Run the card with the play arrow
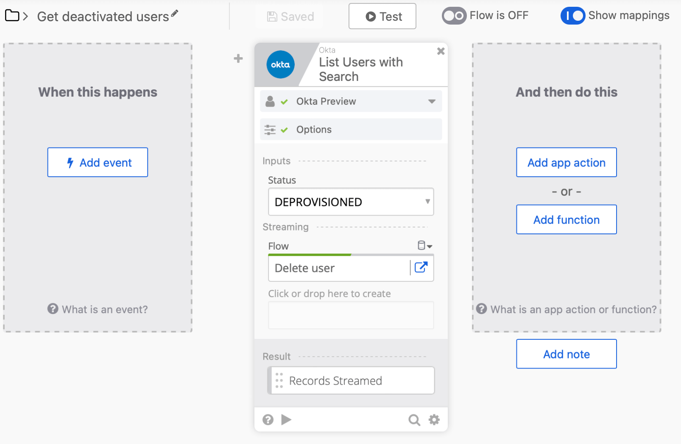Viewport: 681px width, 444px height. (287, 419)
